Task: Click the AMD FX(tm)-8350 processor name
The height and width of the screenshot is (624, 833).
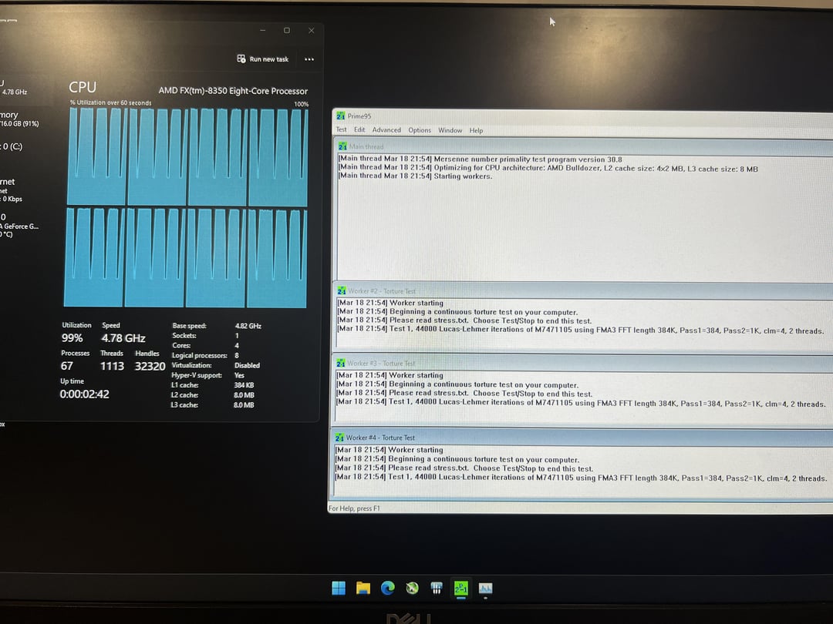Action: (x=233, y=91)
